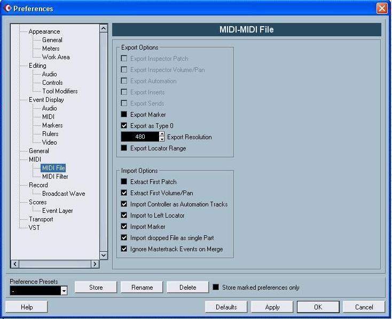Viewport: 392px width, 319px height.
Task: Select the Record category
Action: [38, 185]
